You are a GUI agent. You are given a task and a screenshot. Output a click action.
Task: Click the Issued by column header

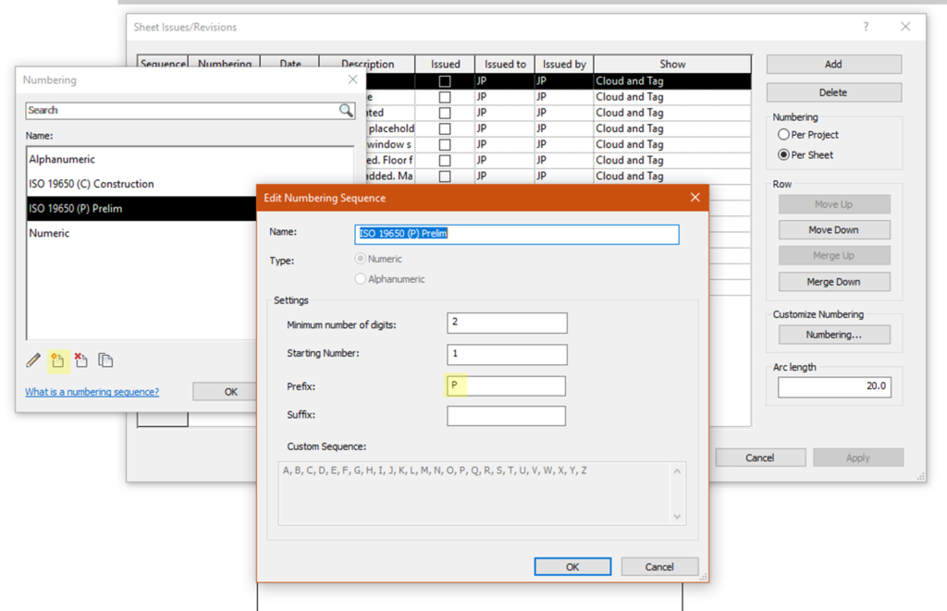click(x=564, y=64)
